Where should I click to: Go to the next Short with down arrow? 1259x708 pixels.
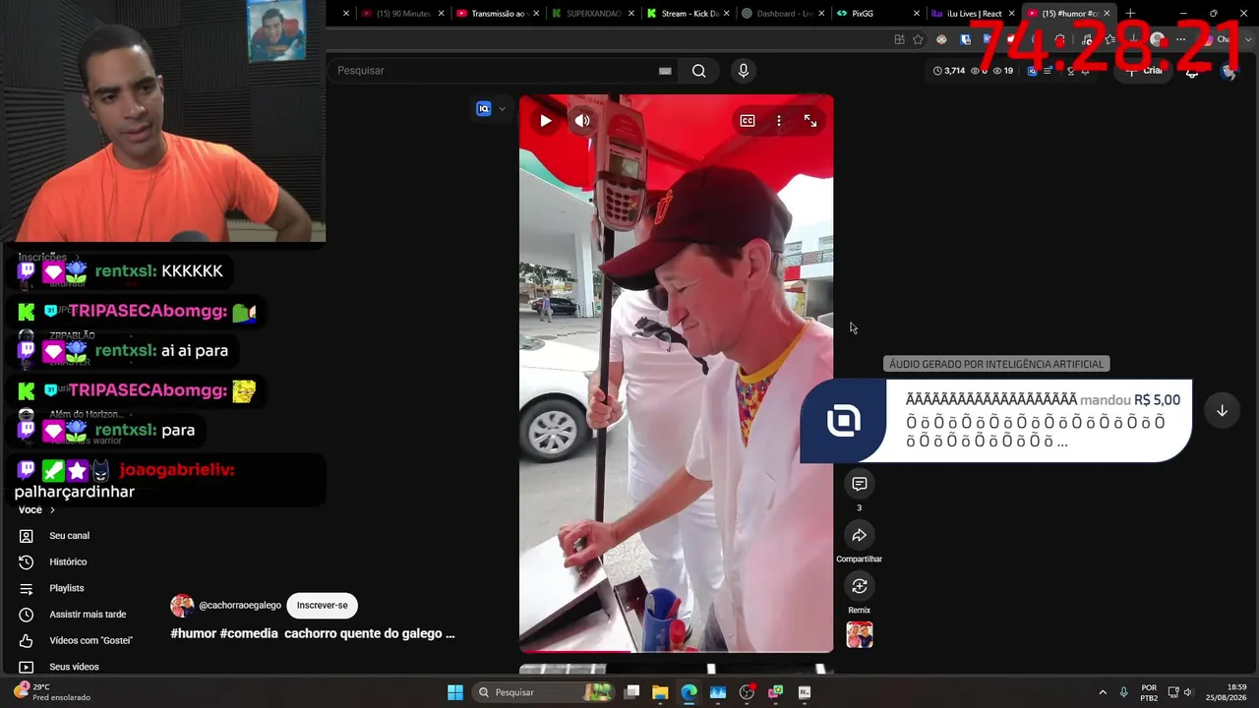click(1222, 410)
